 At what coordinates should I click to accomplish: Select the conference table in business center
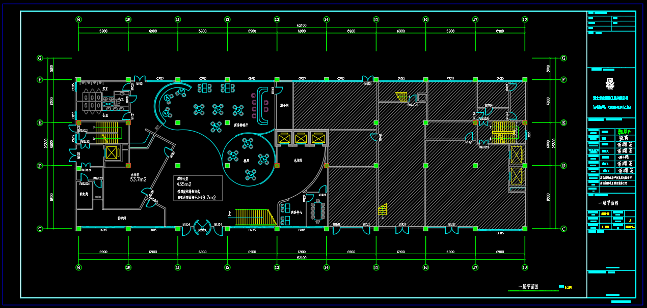coord(319,210)
